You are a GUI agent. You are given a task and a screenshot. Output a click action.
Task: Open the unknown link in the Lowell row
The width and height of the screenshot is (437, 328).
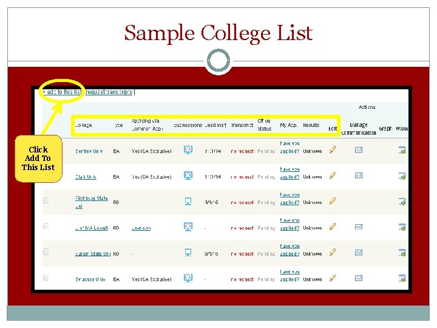point(141,228)
